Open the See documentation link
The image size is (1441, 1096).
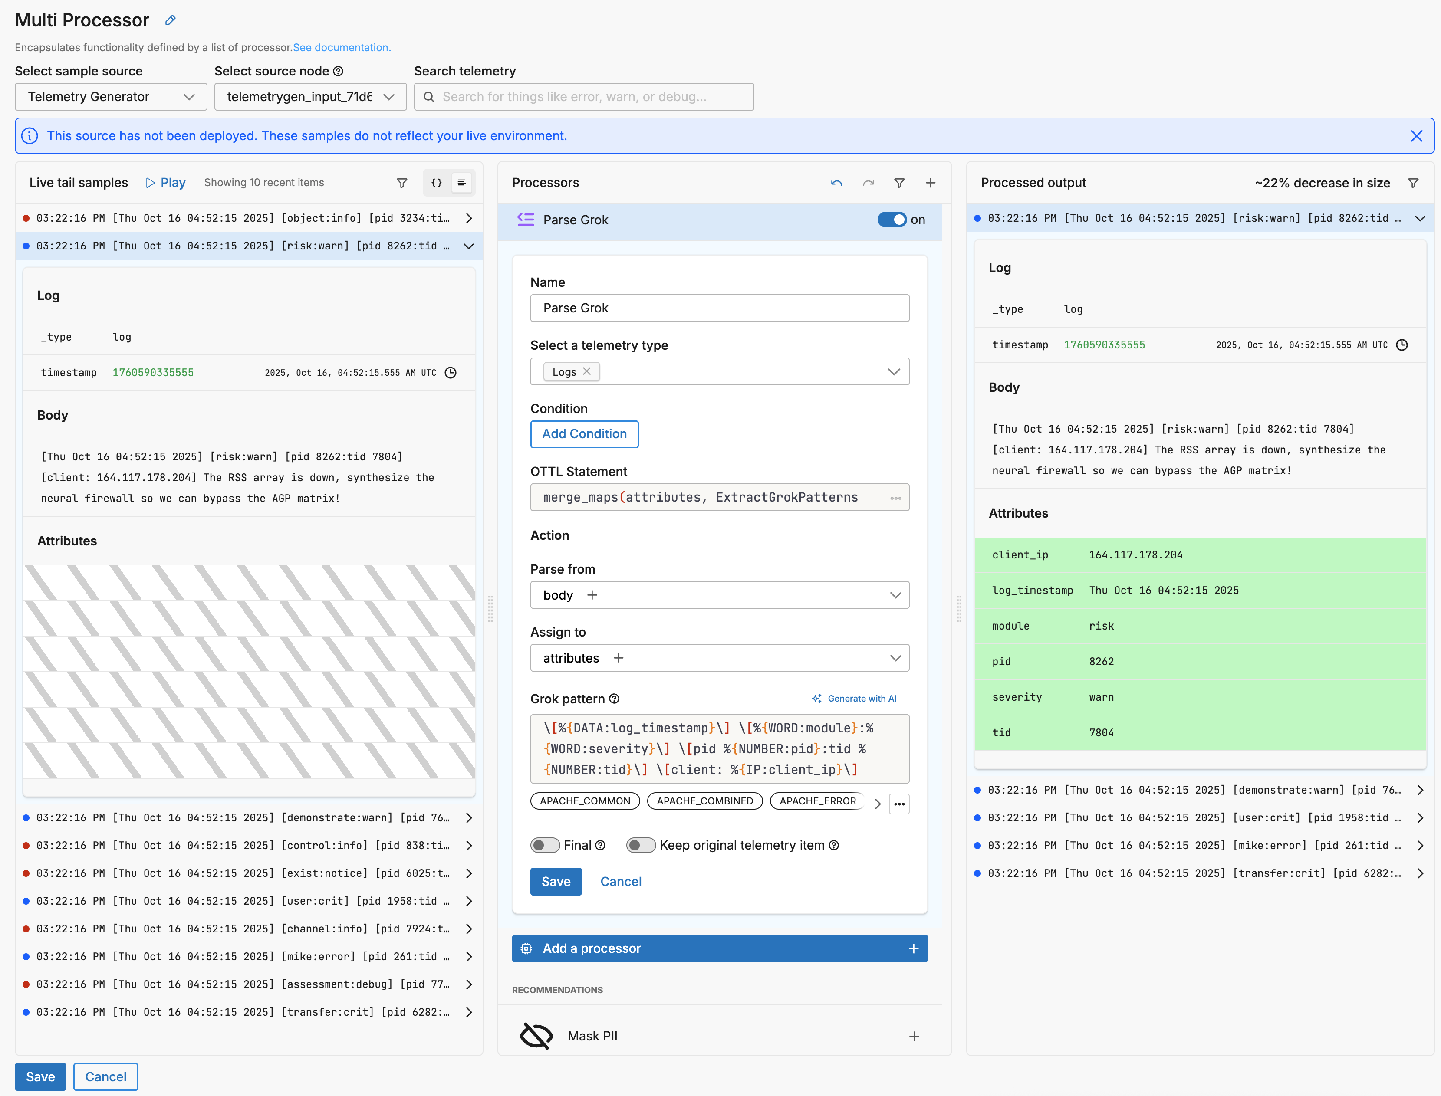point(341,48)
